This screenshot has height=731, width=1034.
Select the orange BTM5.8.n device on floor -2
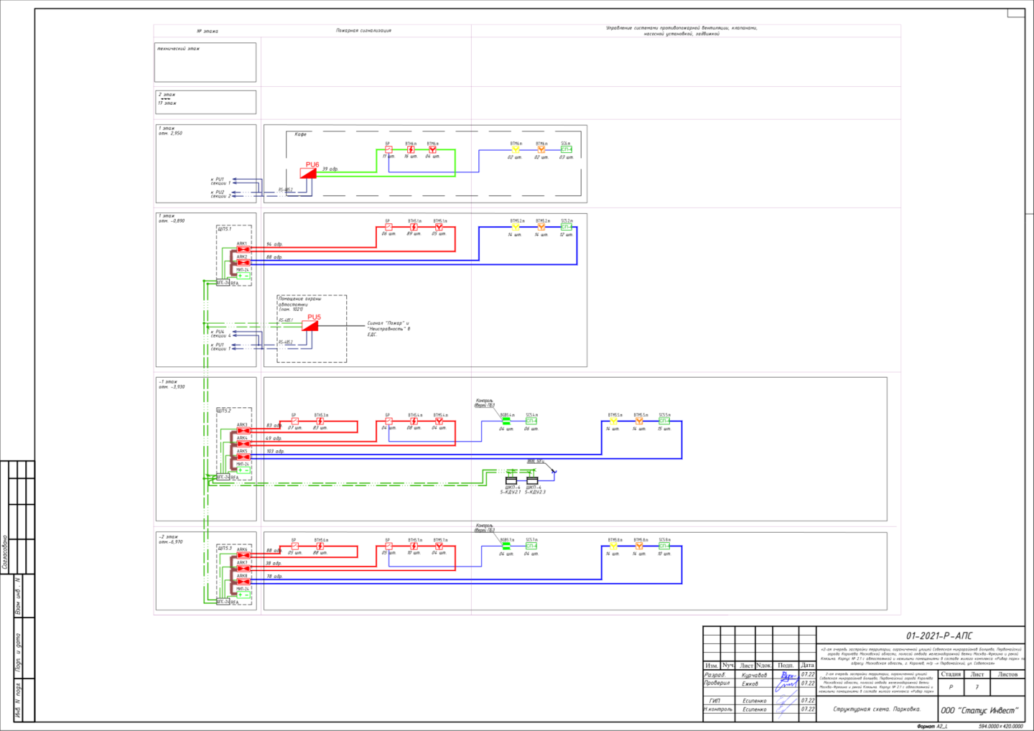coord(639,546)
